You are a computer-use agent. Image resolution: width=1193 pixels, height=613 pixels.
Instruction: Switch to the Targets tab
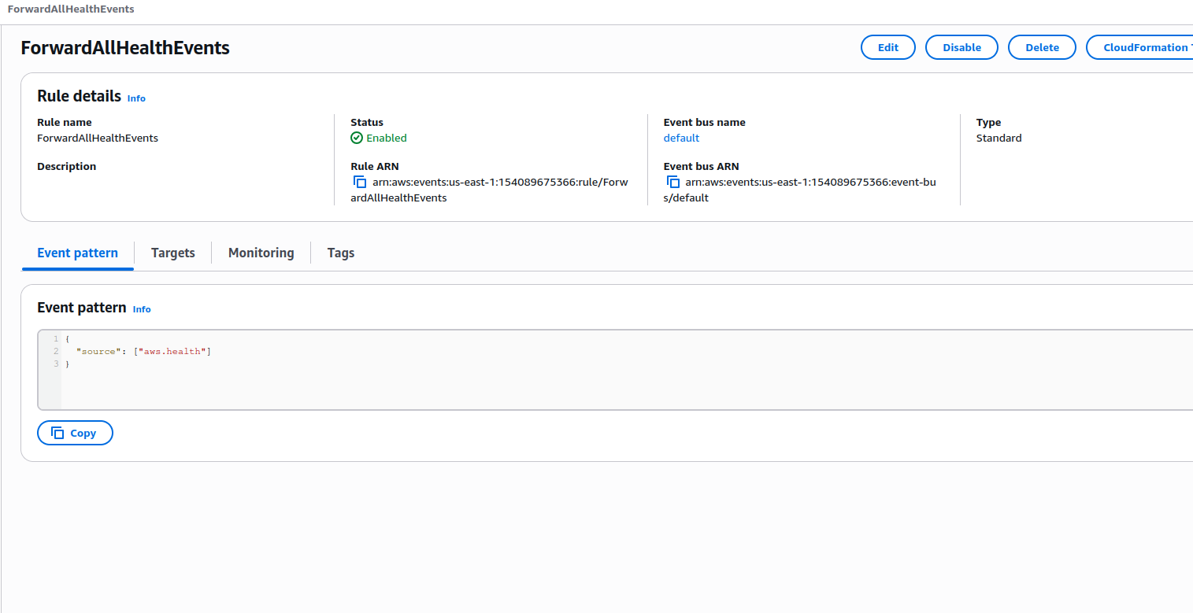point(172,253)
